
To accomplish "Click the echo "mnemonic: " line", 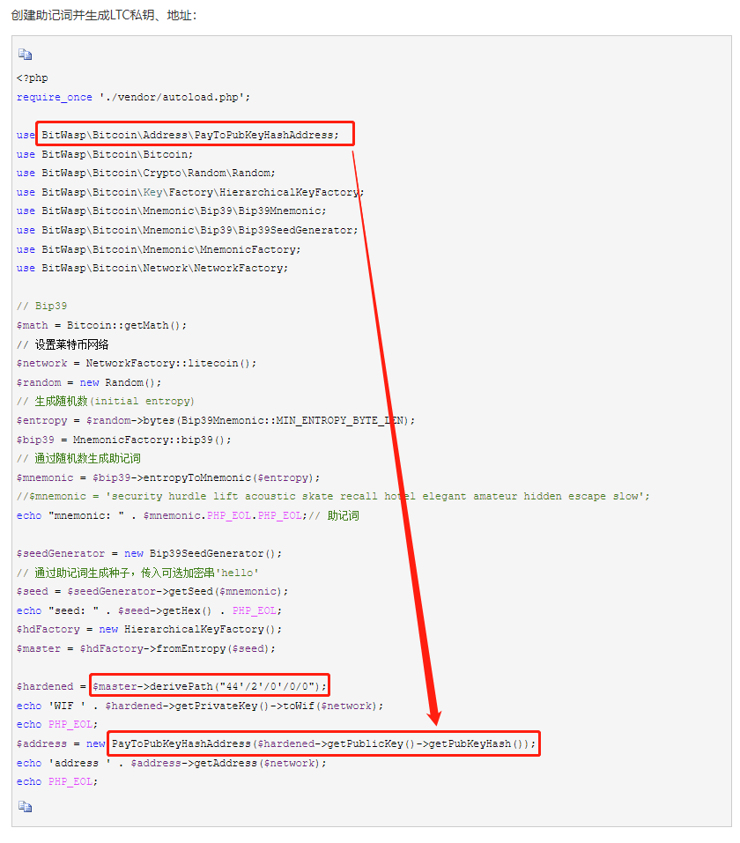I will pos(188,515).
